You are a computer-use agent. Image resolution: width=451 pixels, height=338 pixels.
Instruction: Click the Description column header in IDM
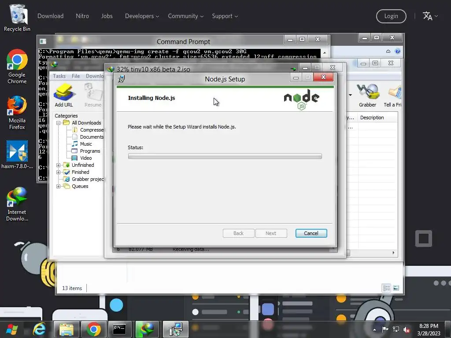point(377,118)
